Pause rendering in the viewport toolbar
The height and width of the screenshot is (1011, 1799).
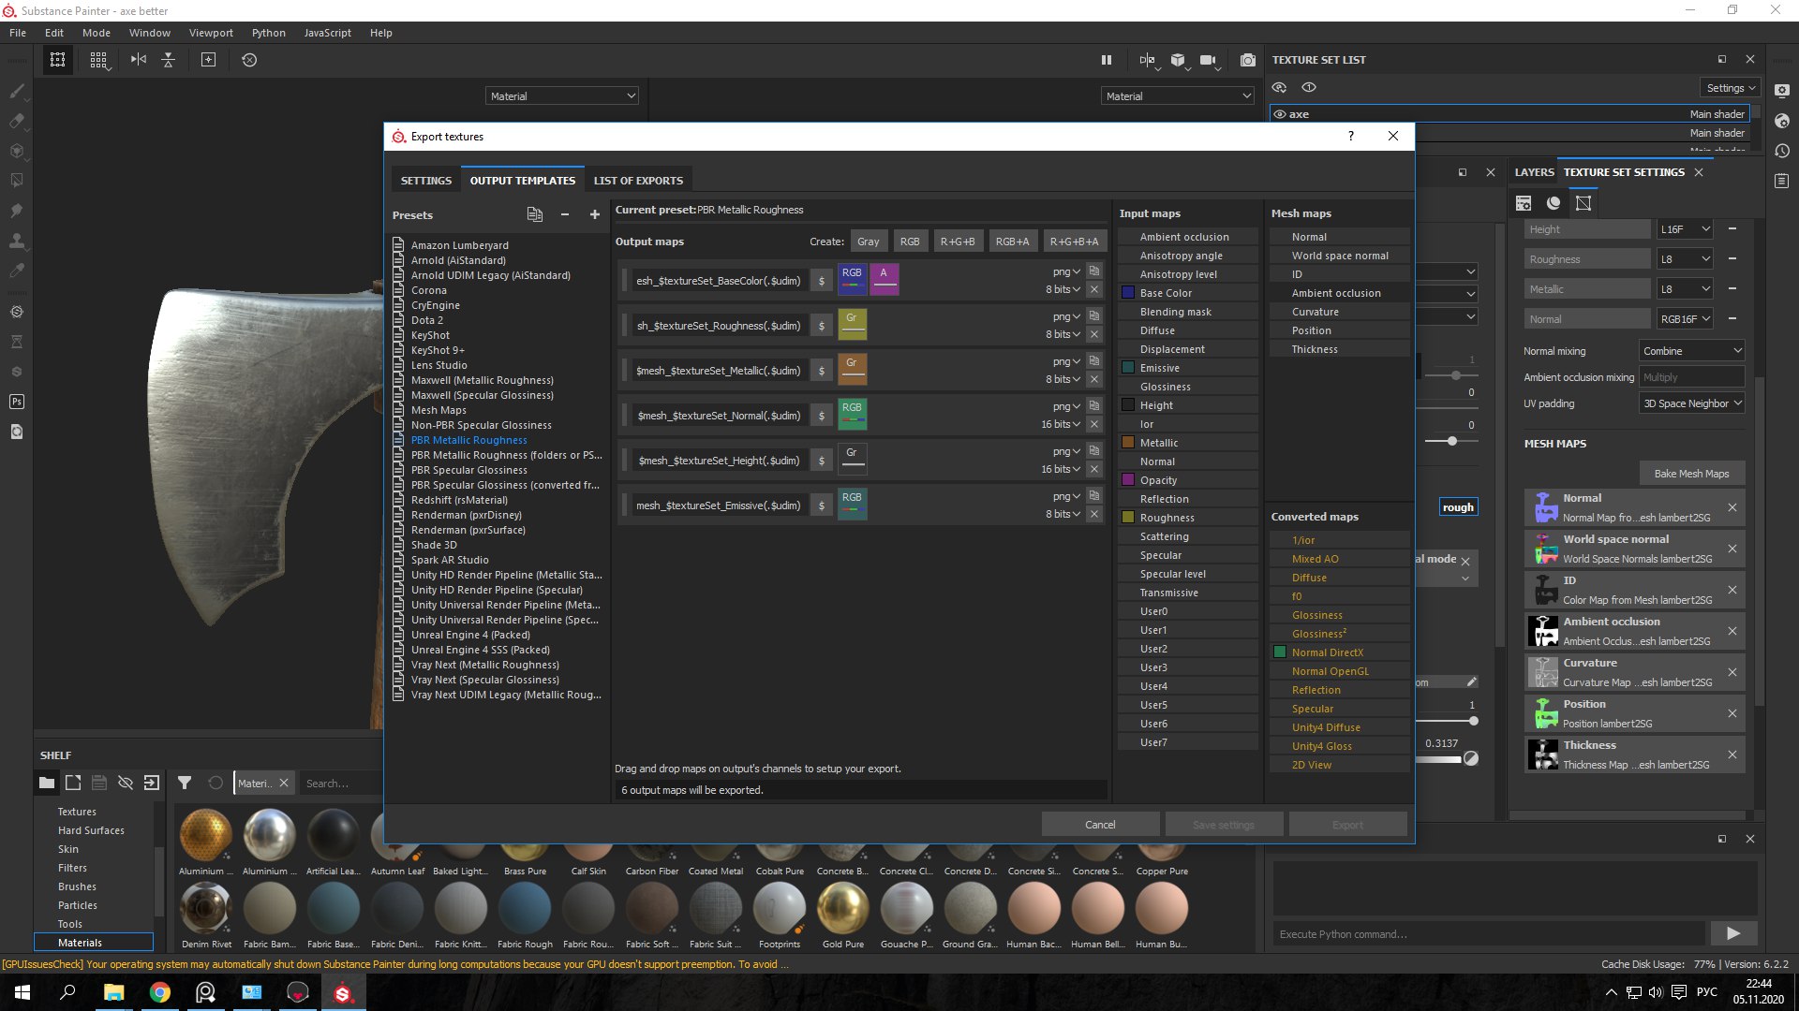[x=1107, y=60]
